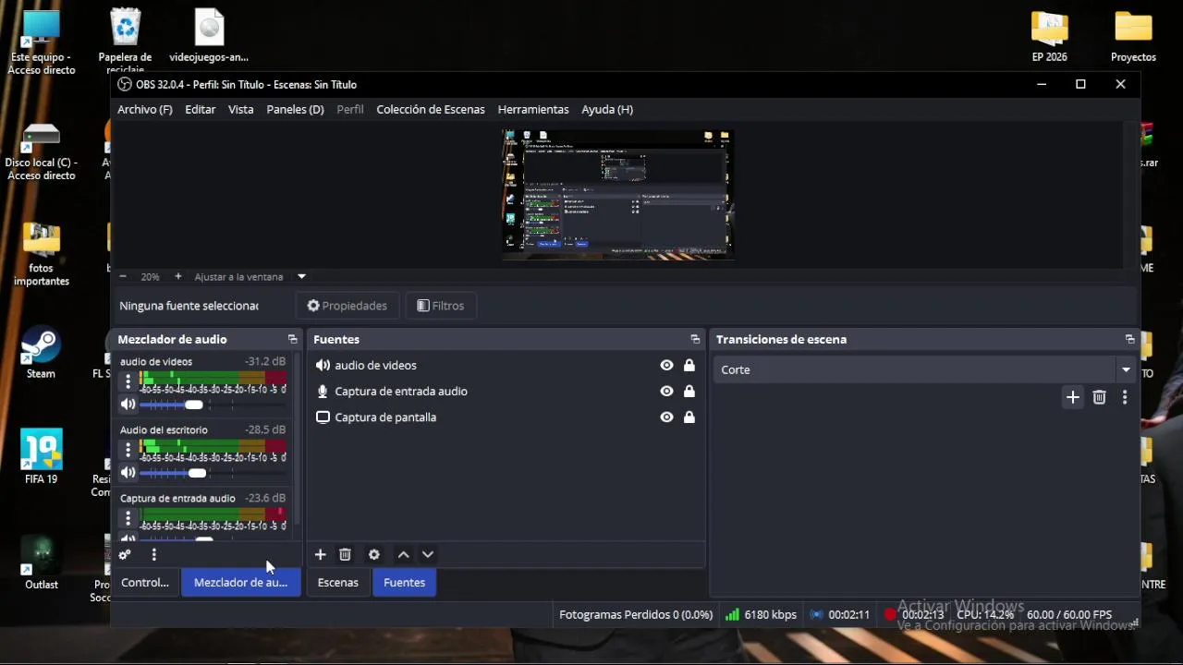This screenshot has width=1183, height=665.
Task: Open the Paneles (D) menu
Action: point(295,109)
